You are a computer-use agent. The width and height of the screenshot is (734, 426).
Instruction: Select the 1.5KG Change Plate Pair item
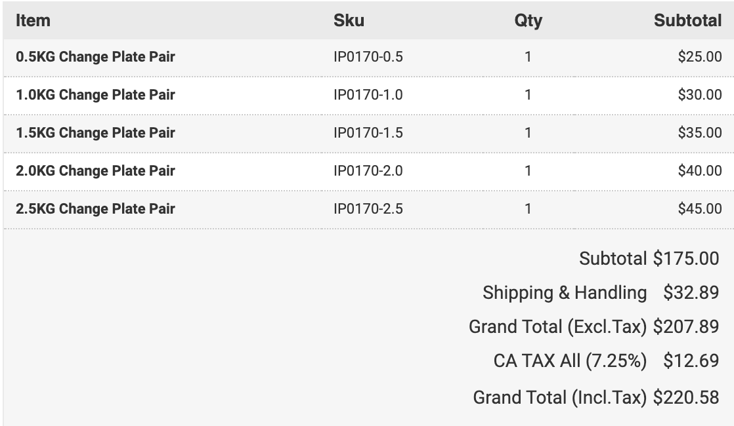tap(95, 132)
